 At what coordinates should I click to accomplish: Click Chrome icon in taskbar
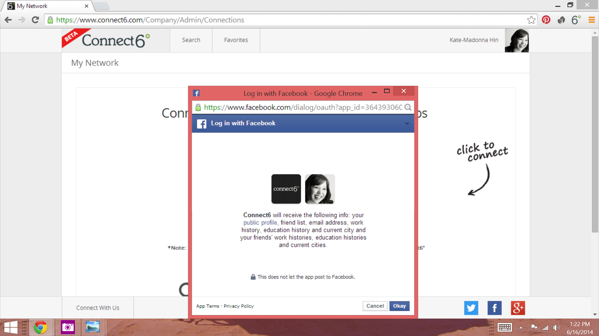coord(41,327)
